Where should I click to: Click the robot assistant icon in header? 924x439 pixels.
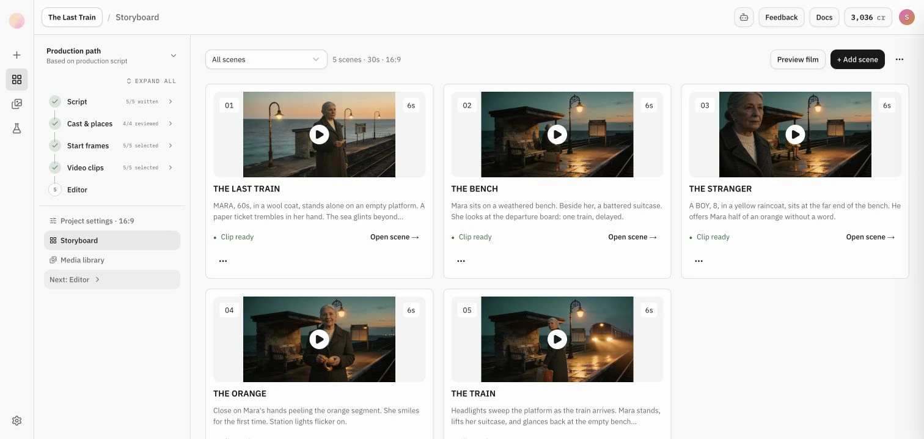coord(744,17)
